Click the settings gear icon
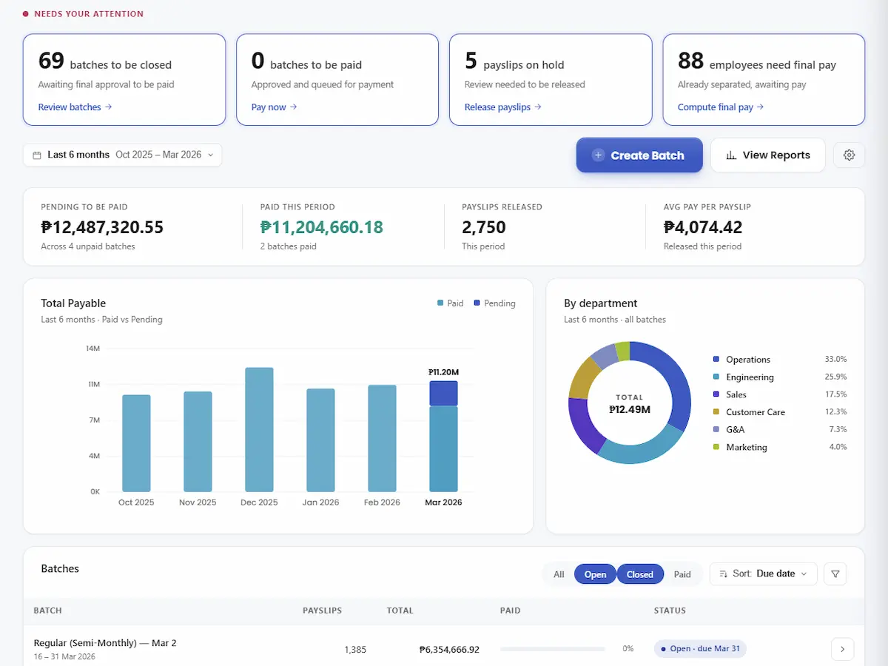The height and width of the screenshot is (666, 888). [849, 155]
